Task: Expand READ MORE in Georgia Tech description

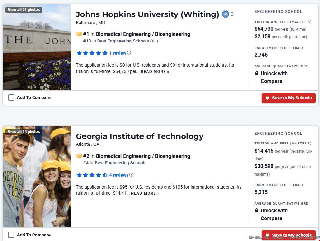Action: 145,193
